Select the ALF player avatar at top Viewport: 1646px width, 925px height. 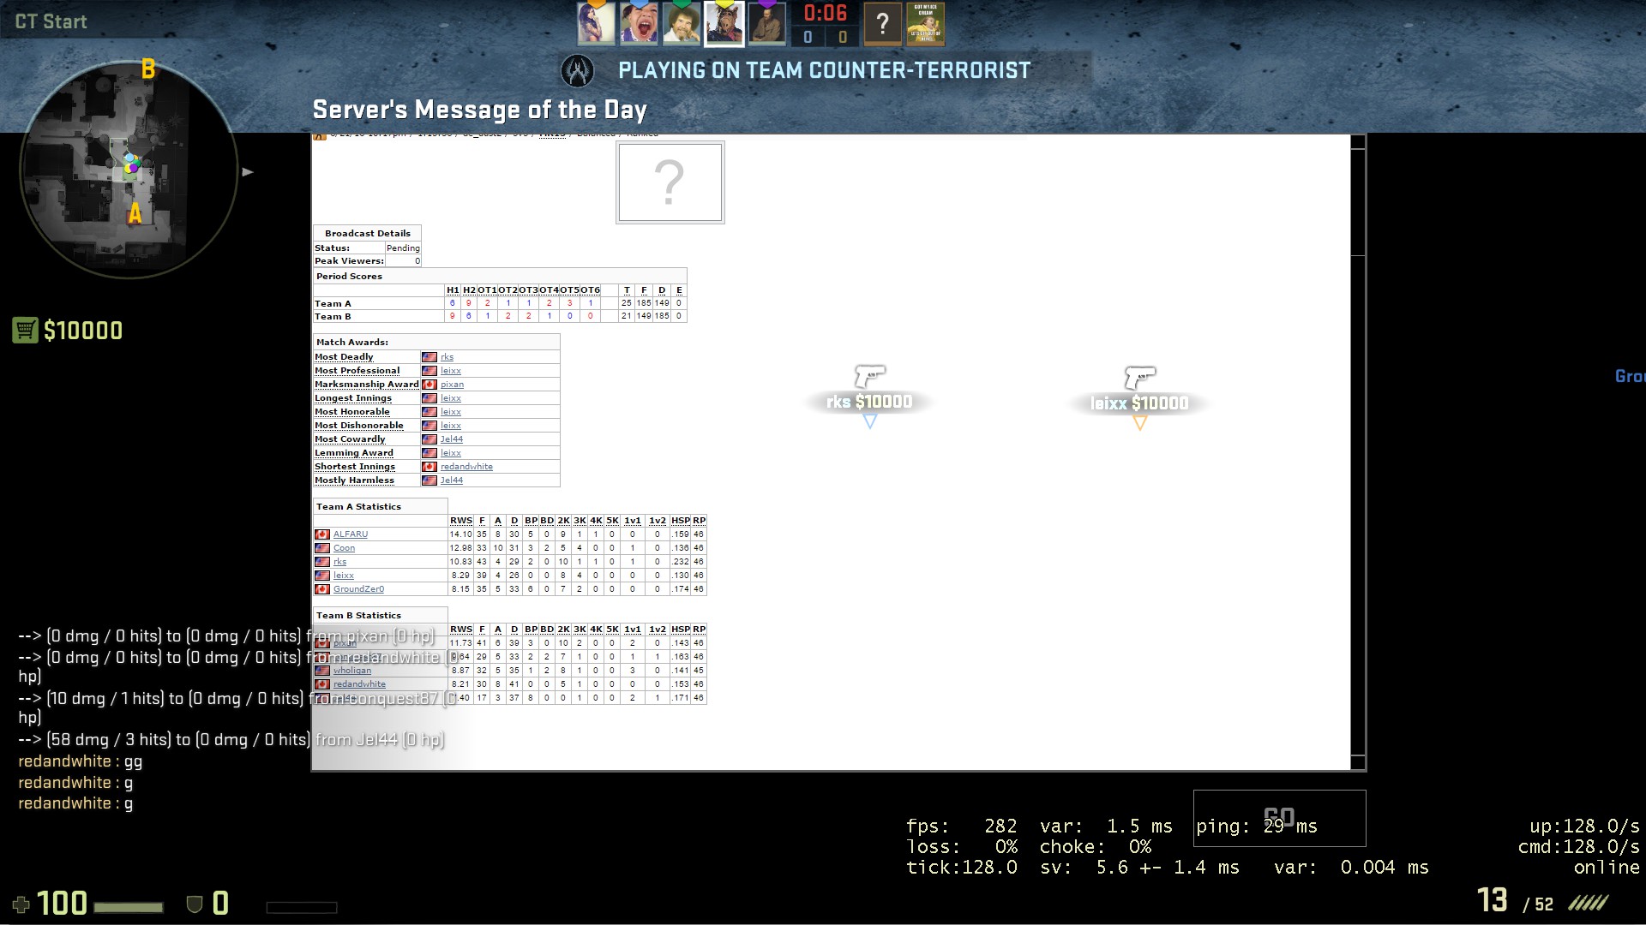tap(724, 23)
